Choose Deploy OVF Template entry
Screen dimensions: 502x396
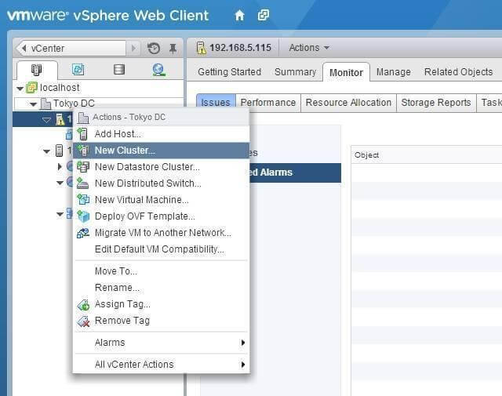[161, 216]
